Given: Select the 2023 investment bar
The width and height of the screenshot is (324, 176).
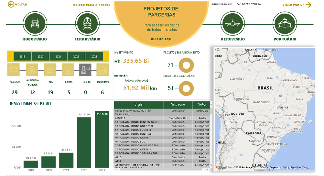Looking at the screenshot, I should 102,139.
